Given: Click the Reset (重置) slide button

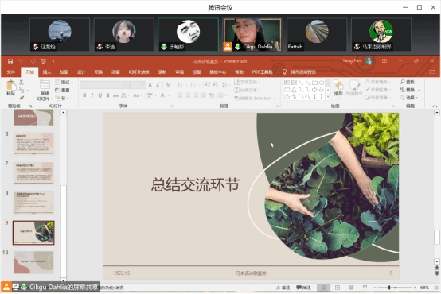Looking at the screenshot, I should pos(62,90).
